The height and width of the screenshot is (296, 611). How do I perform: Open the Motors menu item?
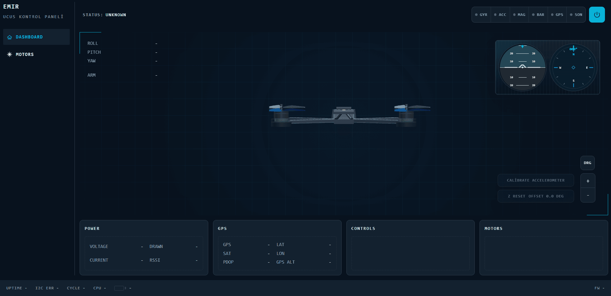(36, 54)
